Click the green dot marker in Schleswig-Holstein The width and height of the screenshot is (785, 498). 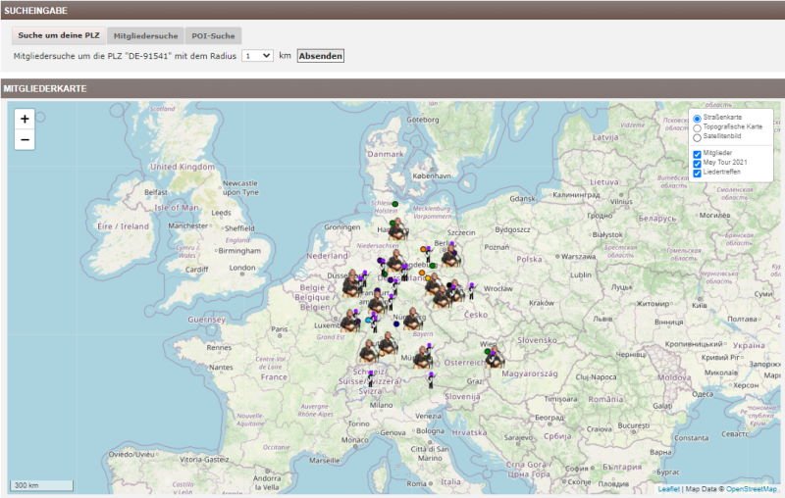pyautogui.click(x=395, y=204)
